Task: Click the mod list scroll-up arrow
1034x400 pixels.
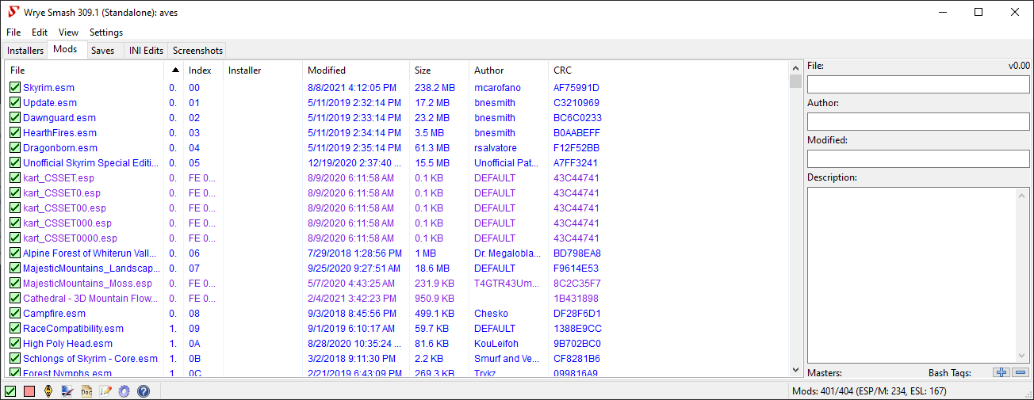Action: (x=795, y=67)
